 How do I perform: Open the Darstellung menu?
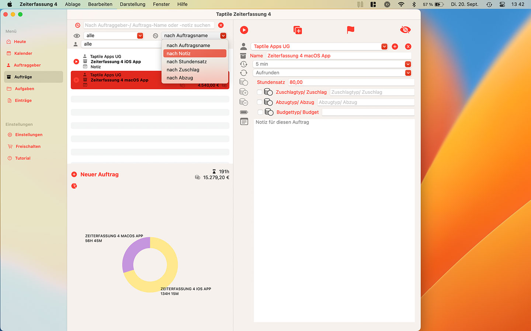click(133, 4)
